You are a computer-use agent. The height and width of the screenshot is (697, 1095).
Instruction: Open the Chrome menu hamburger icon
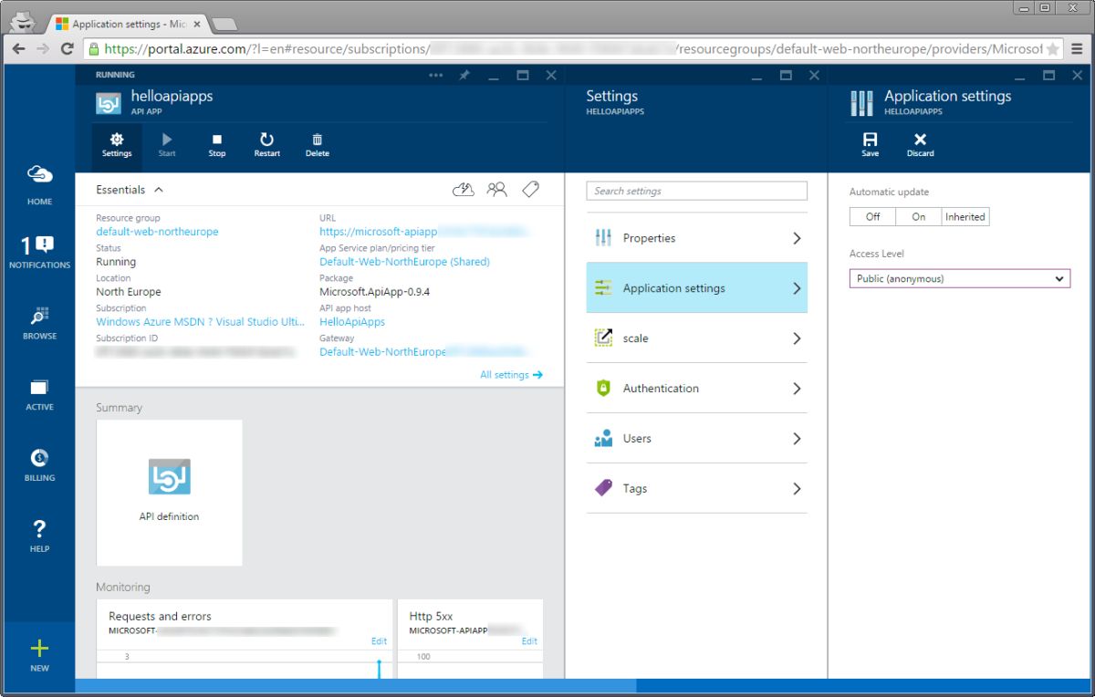(x=1078, y=49)
